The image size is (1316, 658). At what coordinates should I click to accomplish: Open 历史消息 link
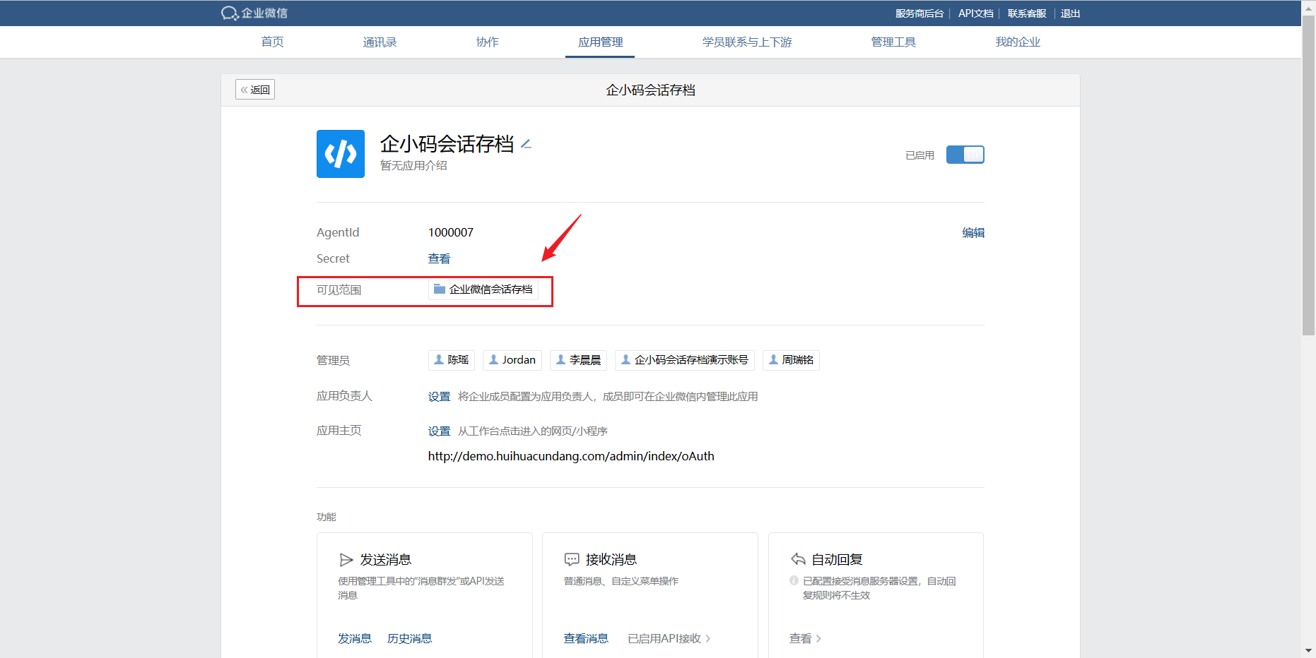pyautogui.click(x=409, y=638)
